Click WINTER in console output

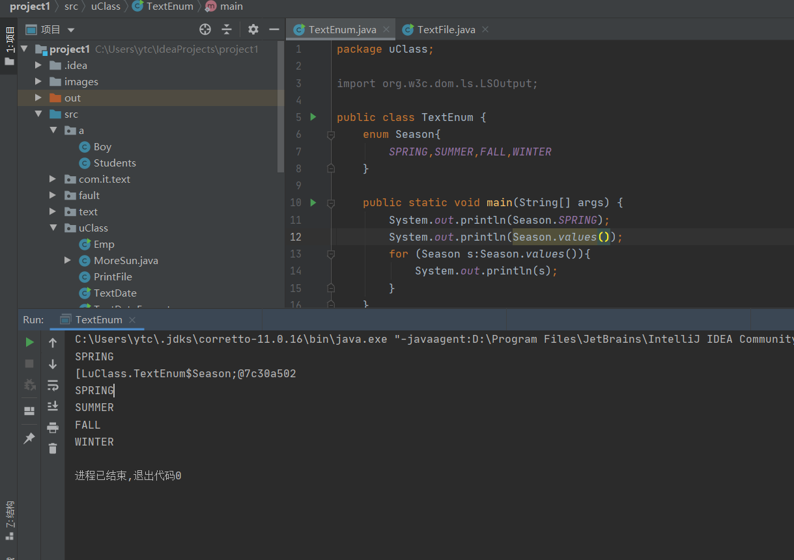(x=94, y=442)
